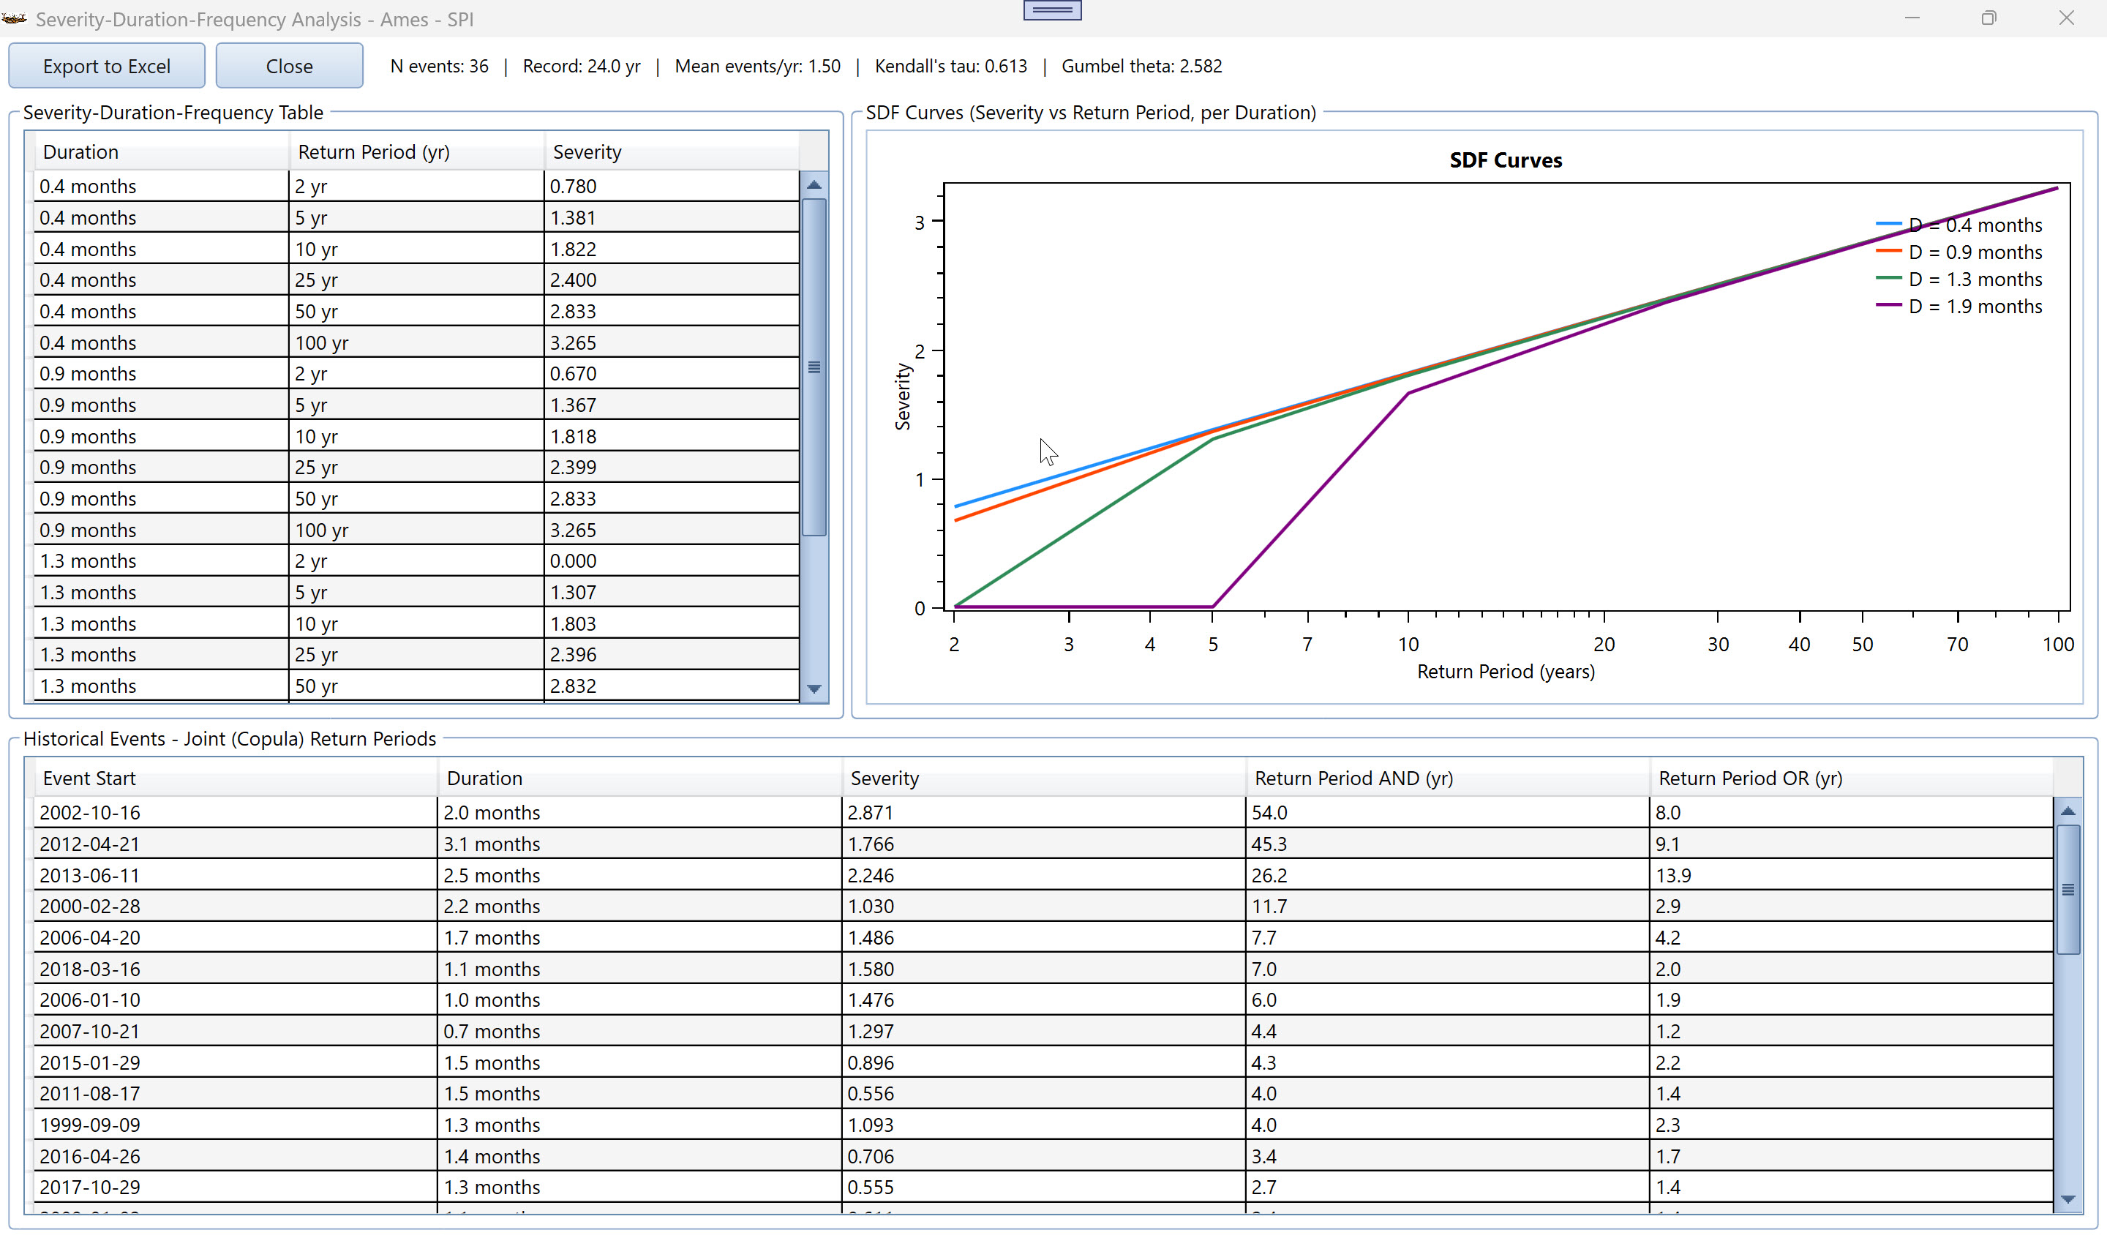Click the 1.381 severity cell

point(672,217)
